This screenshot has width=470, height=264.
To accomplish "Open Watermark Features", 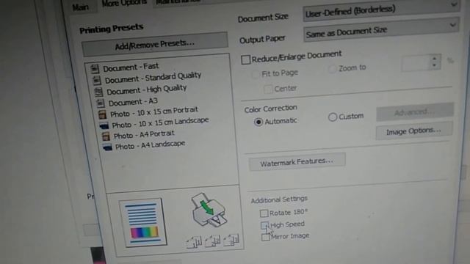I will 297,162.
